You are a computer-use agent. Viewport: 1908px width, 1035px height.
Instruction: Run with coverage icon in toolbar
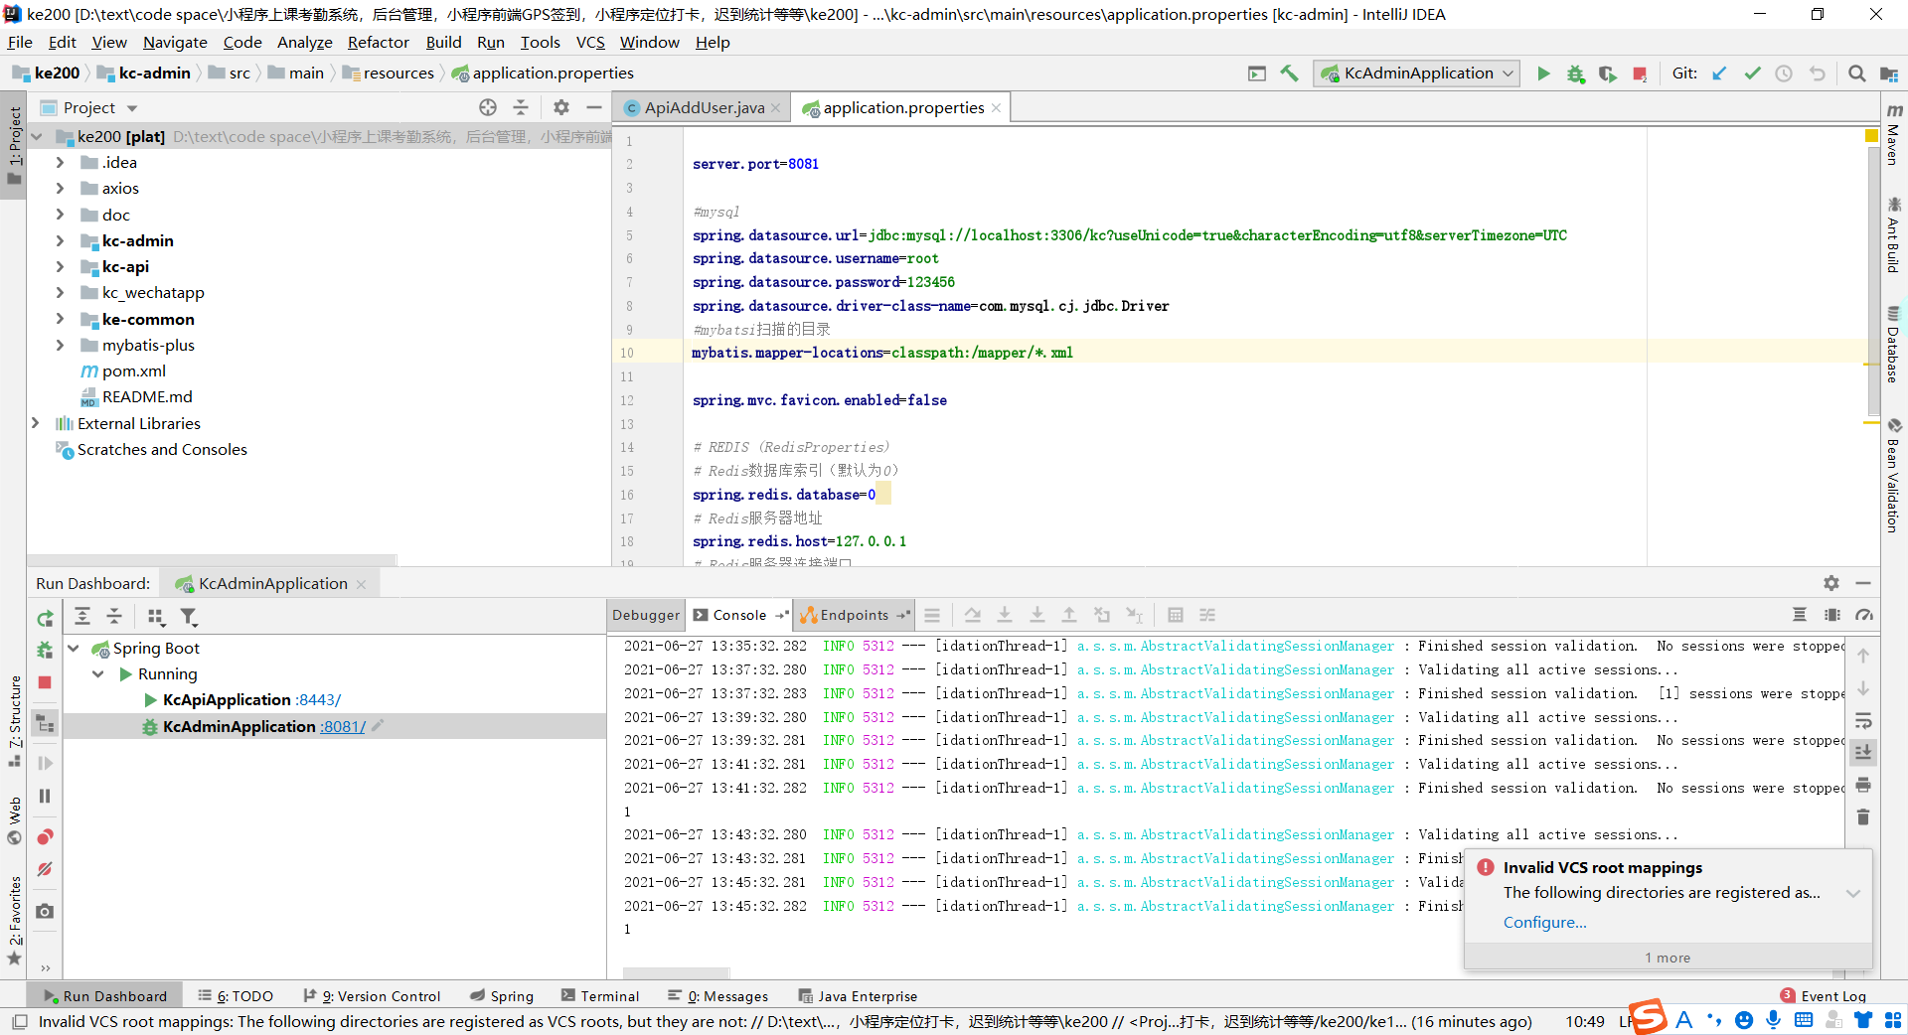pyautogui.click(x=1607, y=74)
